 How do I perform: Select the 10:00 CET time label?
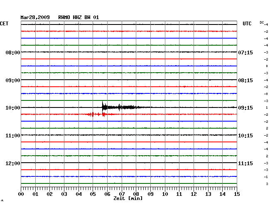pyautogui.click(x=13, y=108)
